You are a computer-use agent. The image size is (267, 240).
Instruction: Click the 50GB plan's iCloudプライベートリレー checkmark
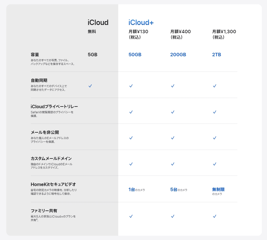point(131,112)
